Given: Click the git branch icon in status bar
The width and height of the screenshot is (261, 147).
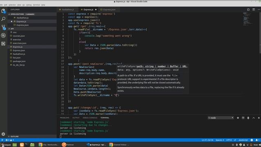Looking at the screenshot, I should 2,140.
